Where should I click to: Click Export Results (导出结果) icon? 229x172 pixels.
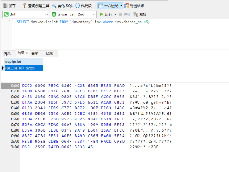coord(126,6)
